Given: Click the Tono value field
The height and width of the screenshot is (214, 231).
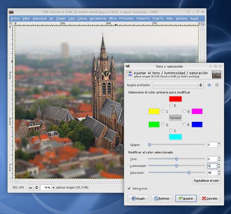Looking at the screenshot, I should point(212,159).
